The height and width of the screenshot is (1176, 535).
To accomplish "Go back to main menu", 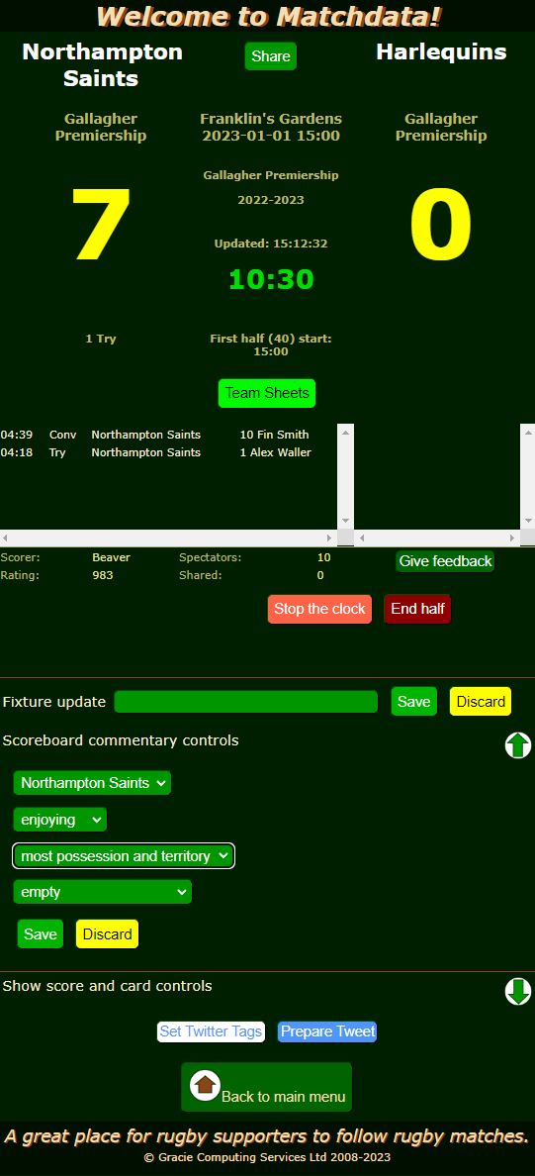I will coord(266,1087).
